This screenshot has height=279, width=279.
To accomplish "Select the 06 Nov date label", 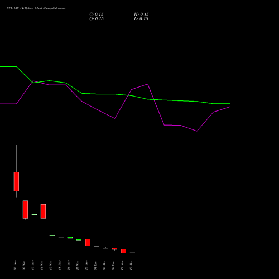I will (x=15, y=265).
